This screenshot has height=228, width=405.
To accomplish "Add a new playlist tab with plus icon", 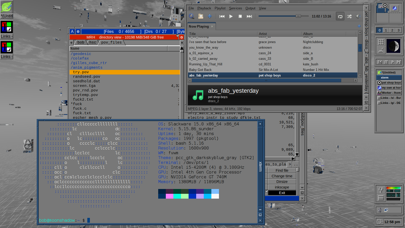I will tap(359, 26).
